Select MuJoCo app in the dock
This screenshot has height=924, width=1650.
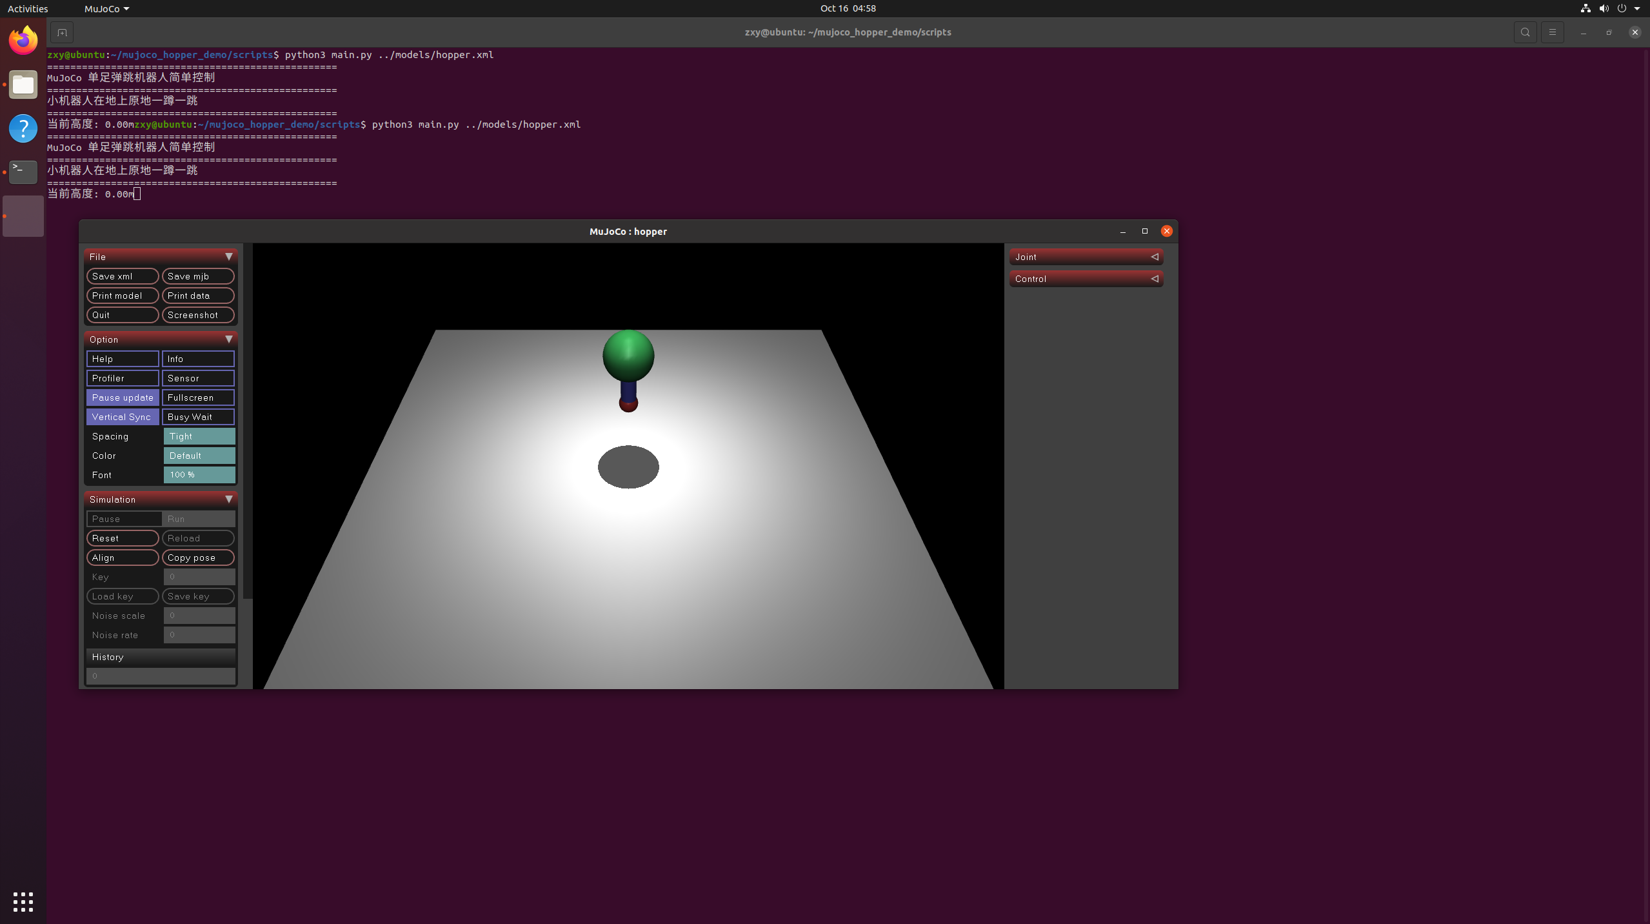(23, 216)
